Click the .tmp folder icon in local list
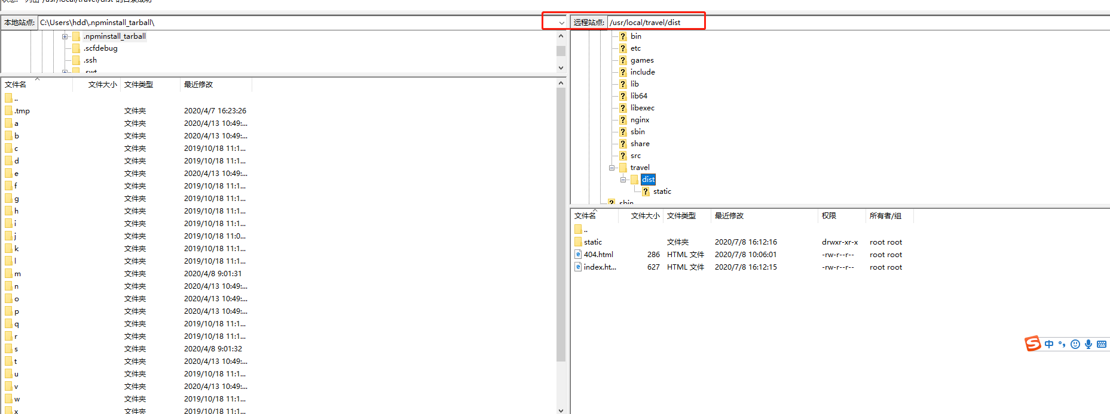 [x=8, y=110]
